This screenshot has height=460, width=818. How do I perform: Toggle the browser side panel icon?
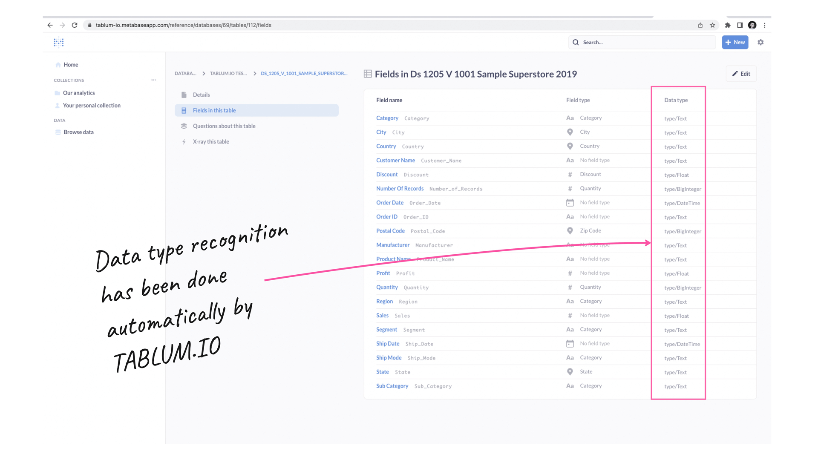coord(740,25)
